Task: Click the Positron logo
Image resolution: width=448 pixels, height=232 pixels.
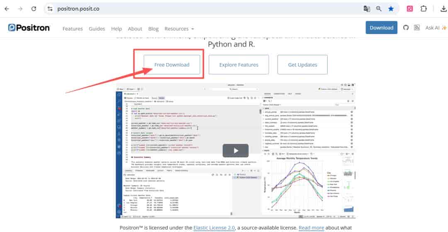Action: [29, 28]
